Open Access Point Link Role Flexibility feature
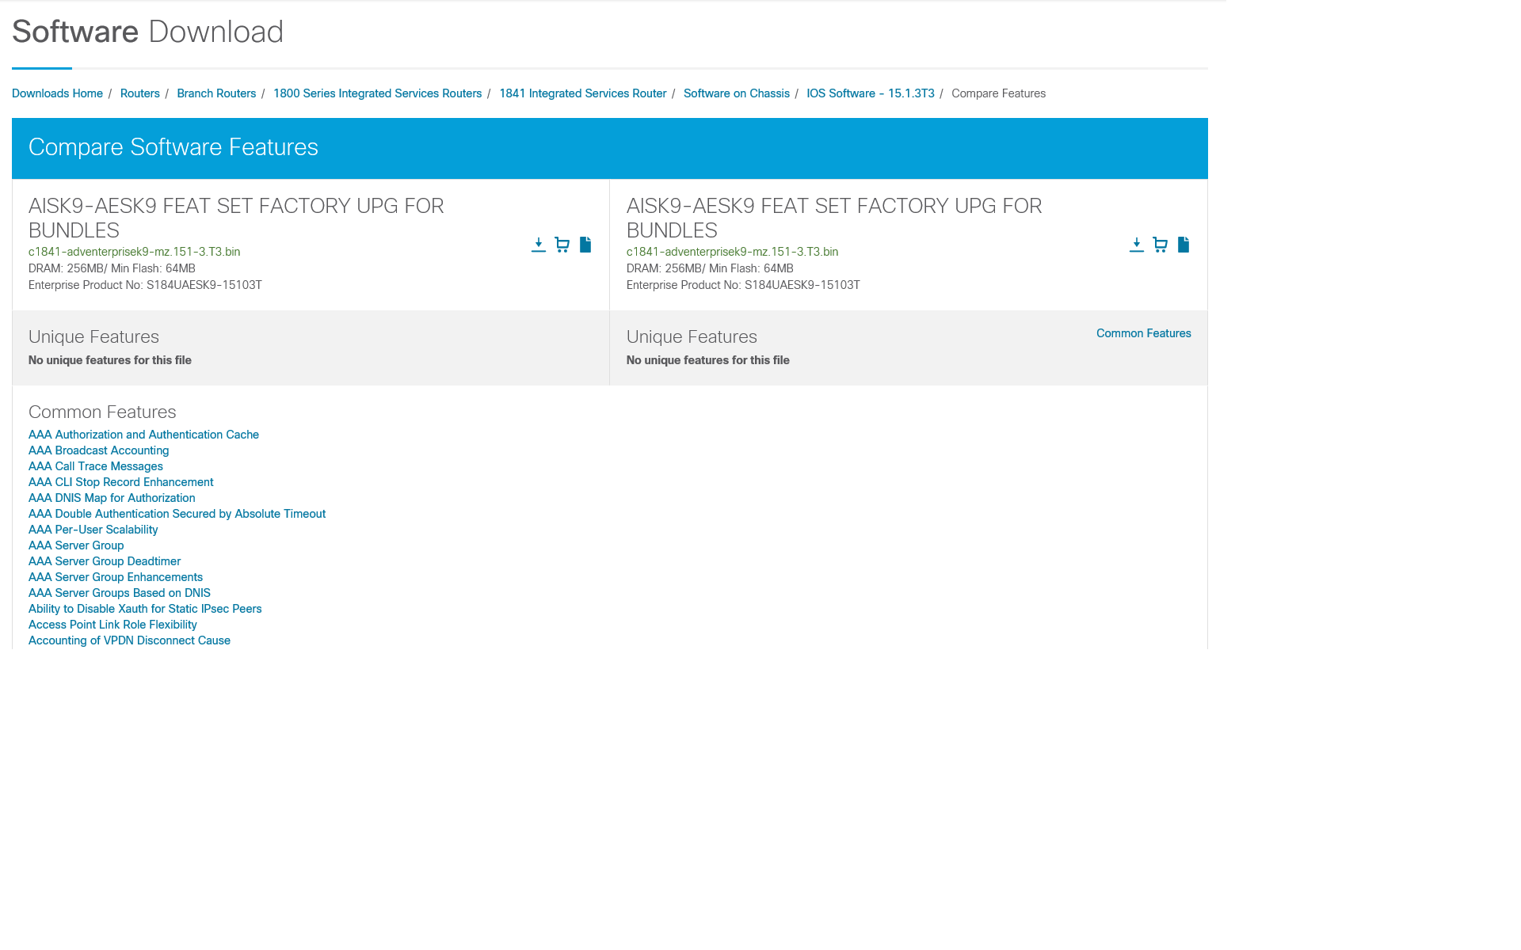 112,625
